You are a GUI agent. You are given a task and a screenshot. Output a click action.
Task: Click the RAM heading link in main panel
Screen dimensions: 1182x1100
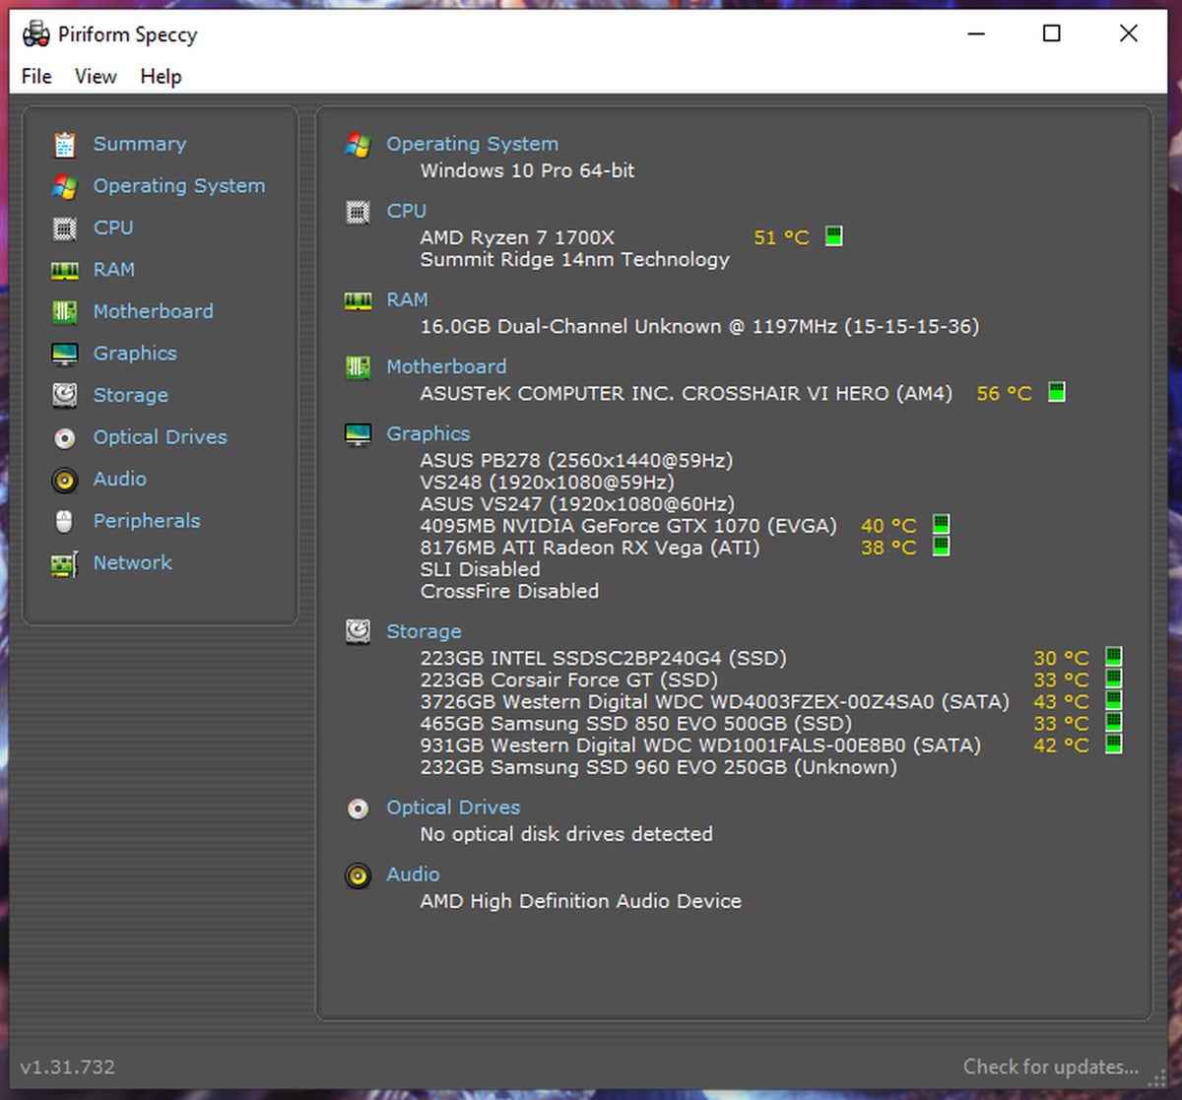point(408,299)
